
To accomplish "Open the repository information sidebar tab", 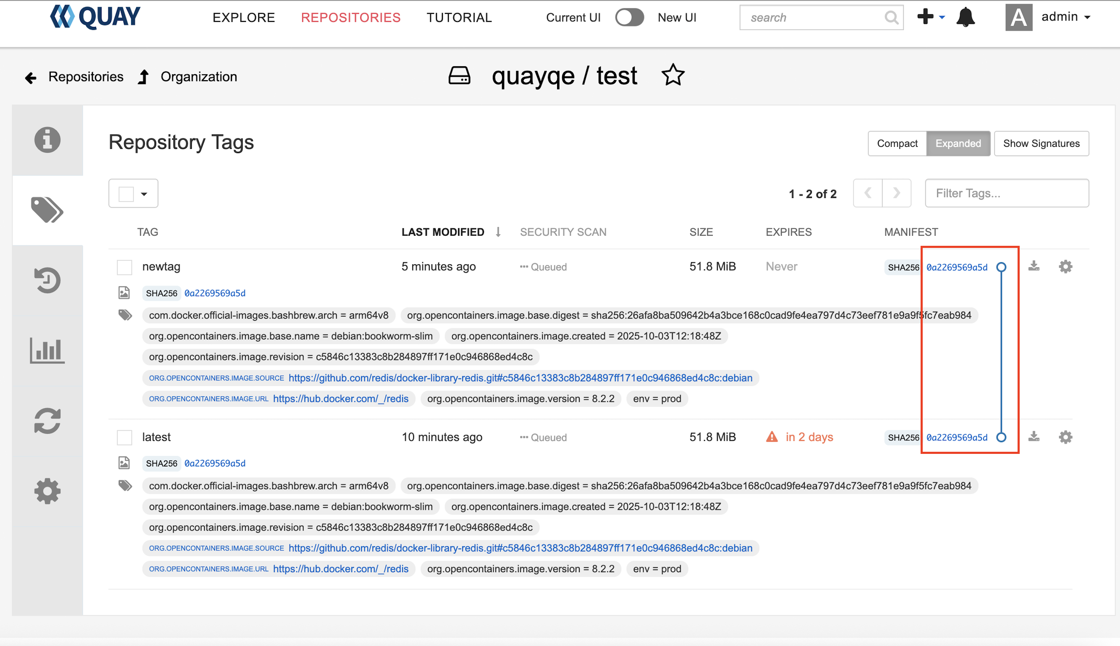I will coord(47,140).
